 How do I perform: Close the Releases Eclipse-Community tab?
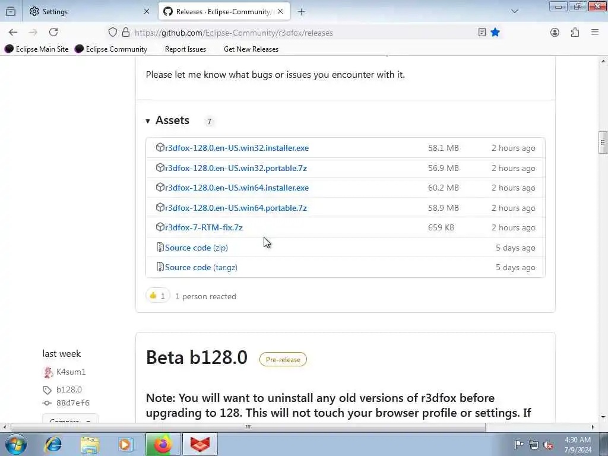(x=280, y=12)
